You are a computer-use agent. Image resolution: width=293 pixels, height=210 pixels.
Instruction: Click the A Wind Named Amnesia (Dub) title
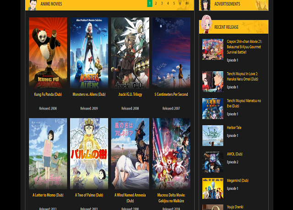[x=130, y=198]
